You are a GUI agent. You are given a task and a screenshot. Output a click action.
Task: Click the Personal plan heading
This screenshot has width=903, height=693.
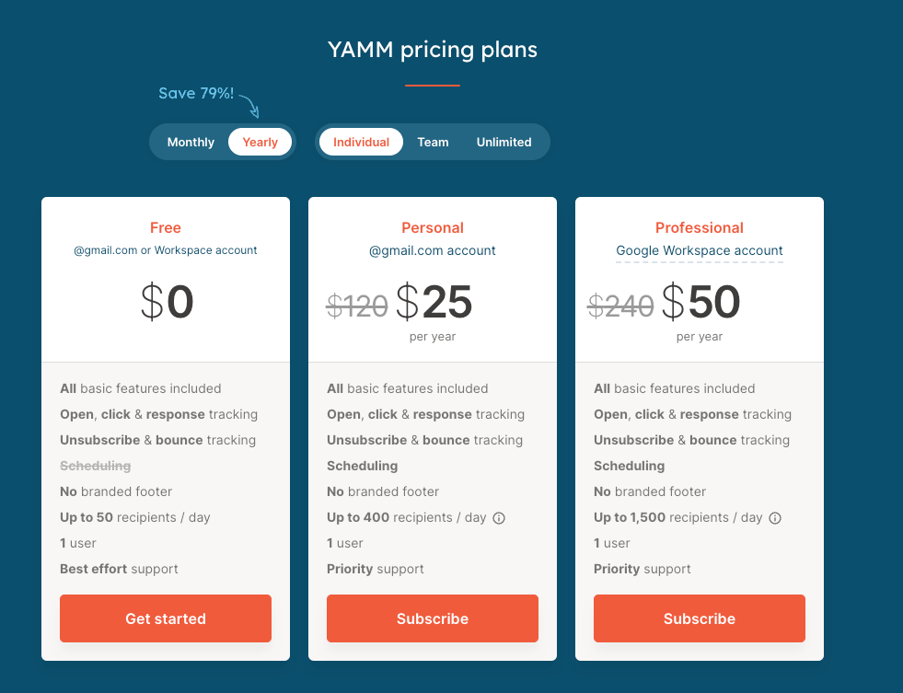(433, 228)
